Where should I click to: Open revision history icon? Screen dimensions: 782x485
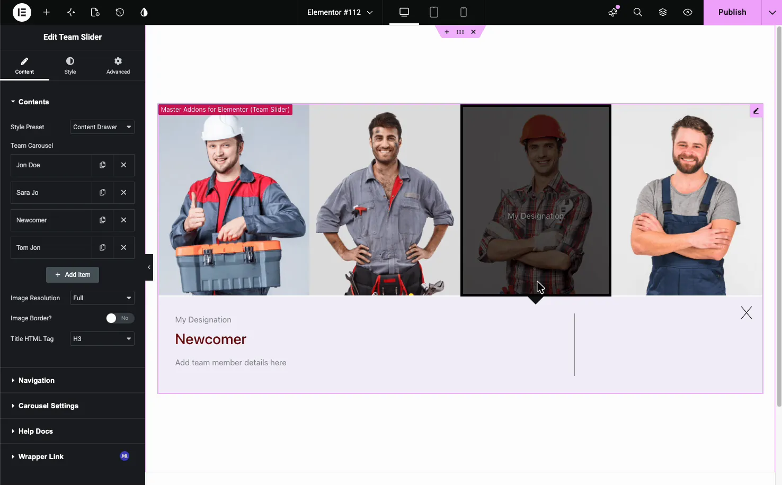pos(120,12)
